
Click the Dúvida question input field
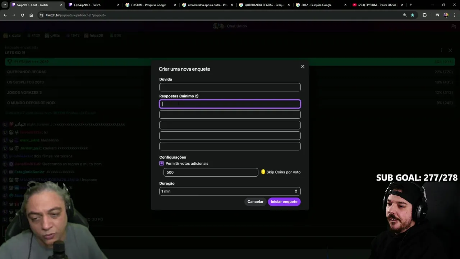(230, 87)
